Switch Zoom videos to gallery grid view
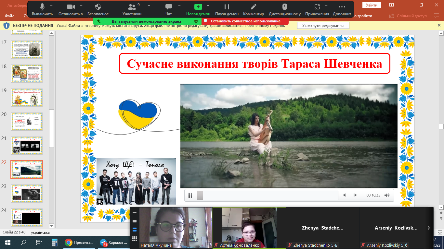The image size is (444, 249). 135,239
